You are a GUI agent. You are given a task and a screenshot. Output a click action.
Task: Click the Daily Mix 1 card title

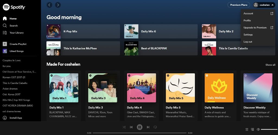pos(56,108)
